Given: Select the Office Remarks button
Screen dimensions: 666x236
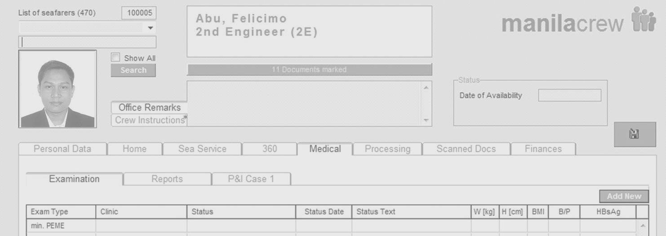Looking at the screenshot, I should pos(149,107).
